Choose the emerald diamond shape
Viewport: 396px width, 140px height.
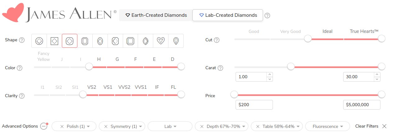tap(85, 41)
